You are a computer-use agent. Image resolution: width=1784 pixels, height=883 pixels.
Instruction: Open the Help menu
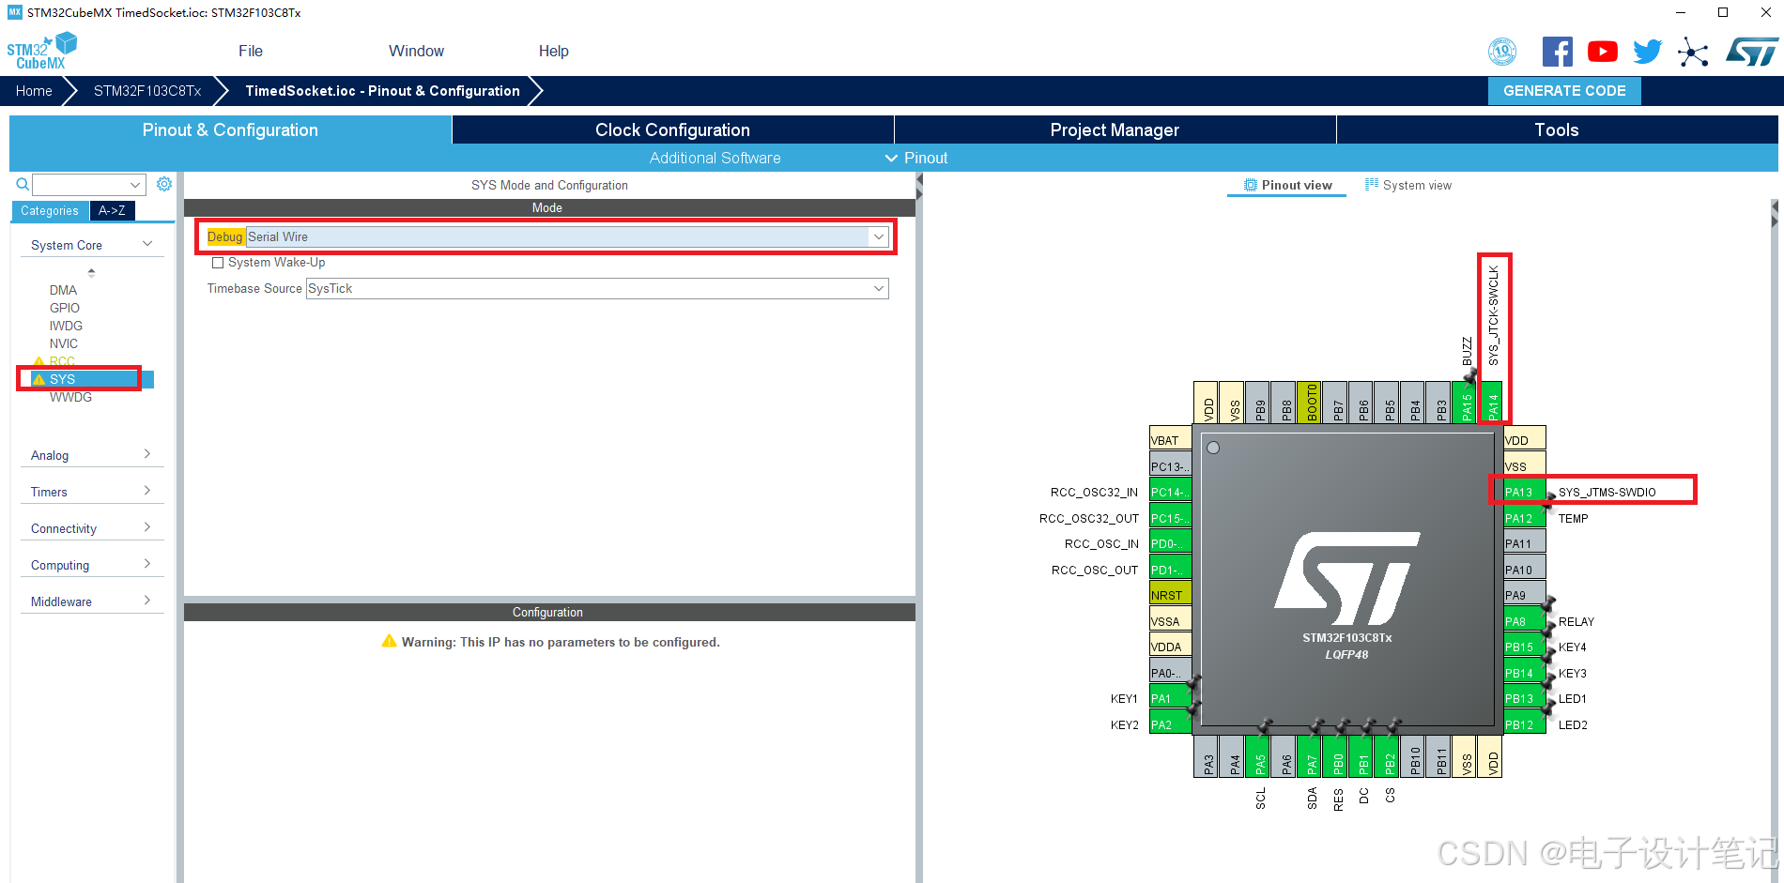(x=554, y=51)
